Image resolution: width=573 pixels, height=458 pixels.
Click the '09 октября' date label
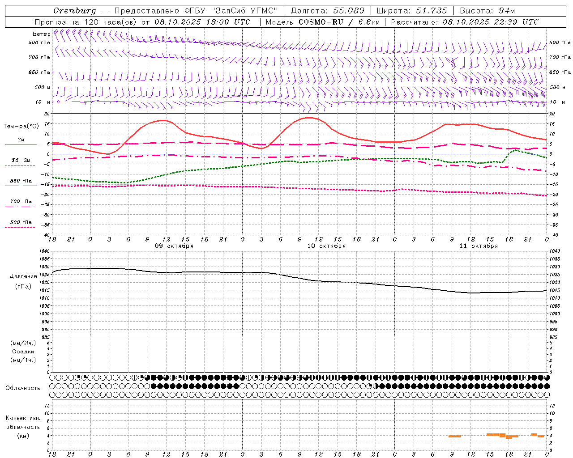[174, 246]
